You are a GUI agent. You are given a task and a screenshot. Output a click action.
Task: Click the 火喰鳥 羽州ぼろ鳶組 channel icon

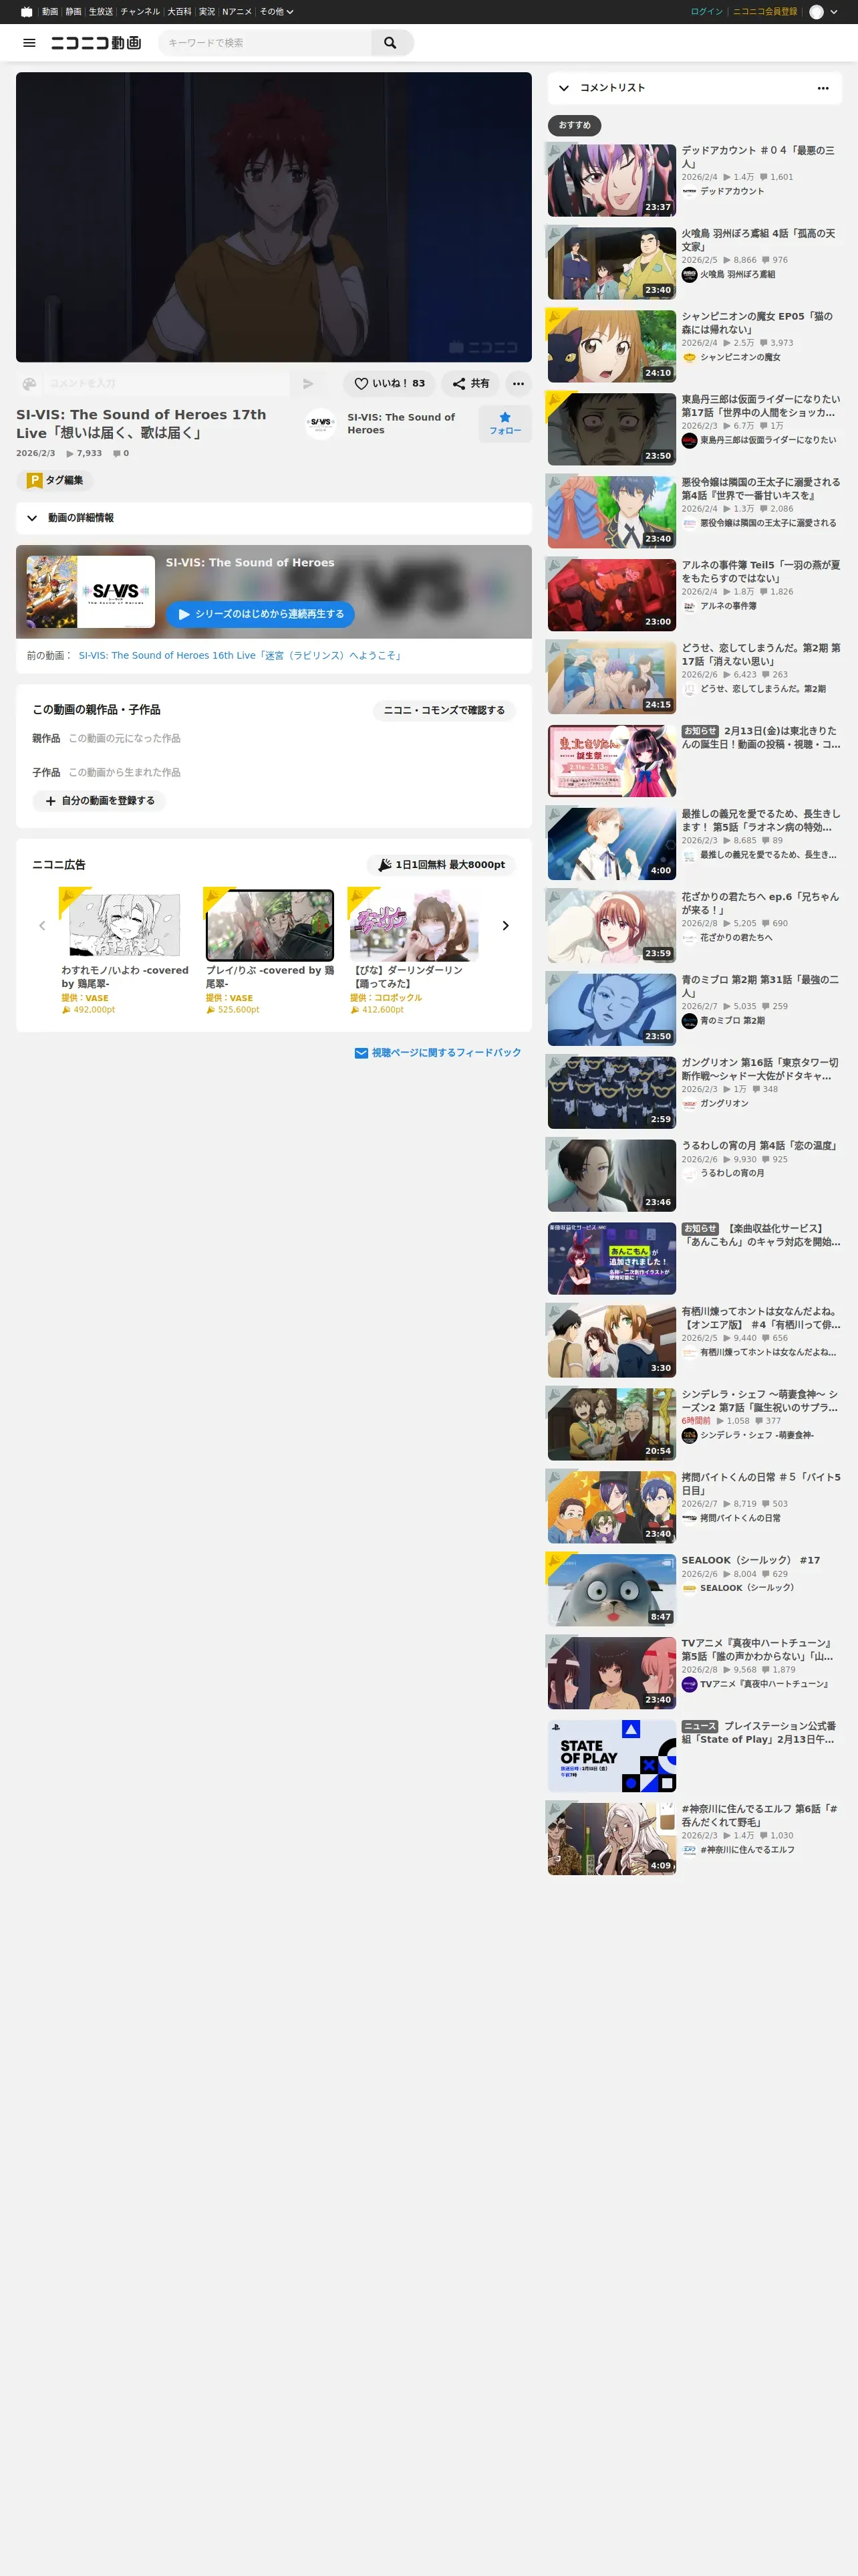point(689,274)
